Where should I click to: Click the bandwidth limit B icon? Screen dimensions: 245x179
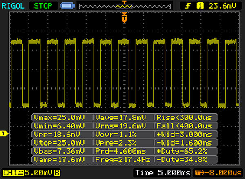point(57,173)
